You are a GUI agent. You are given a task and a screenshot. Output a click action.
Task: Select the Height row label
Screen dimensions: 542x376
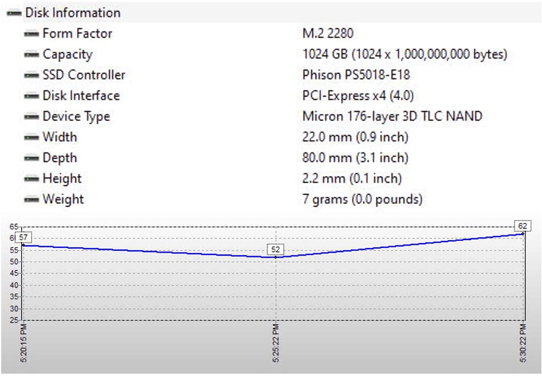(62, 179)
